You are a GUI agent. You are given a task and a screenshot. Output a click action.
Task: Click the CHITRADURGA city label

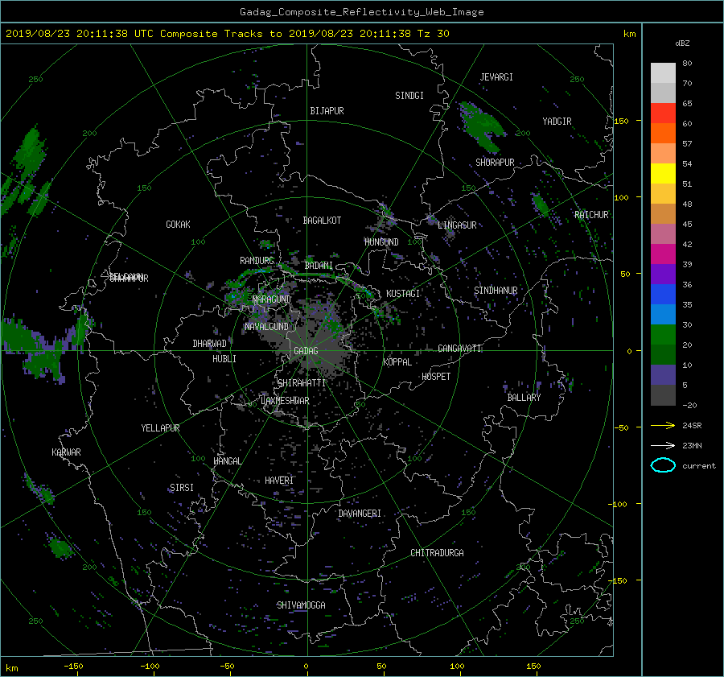[437, 553]
